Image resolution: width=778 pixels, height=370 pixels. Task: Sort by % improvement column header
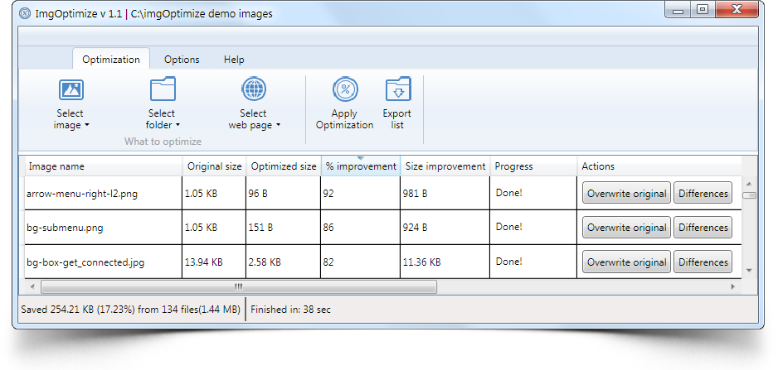click(361, 166)
